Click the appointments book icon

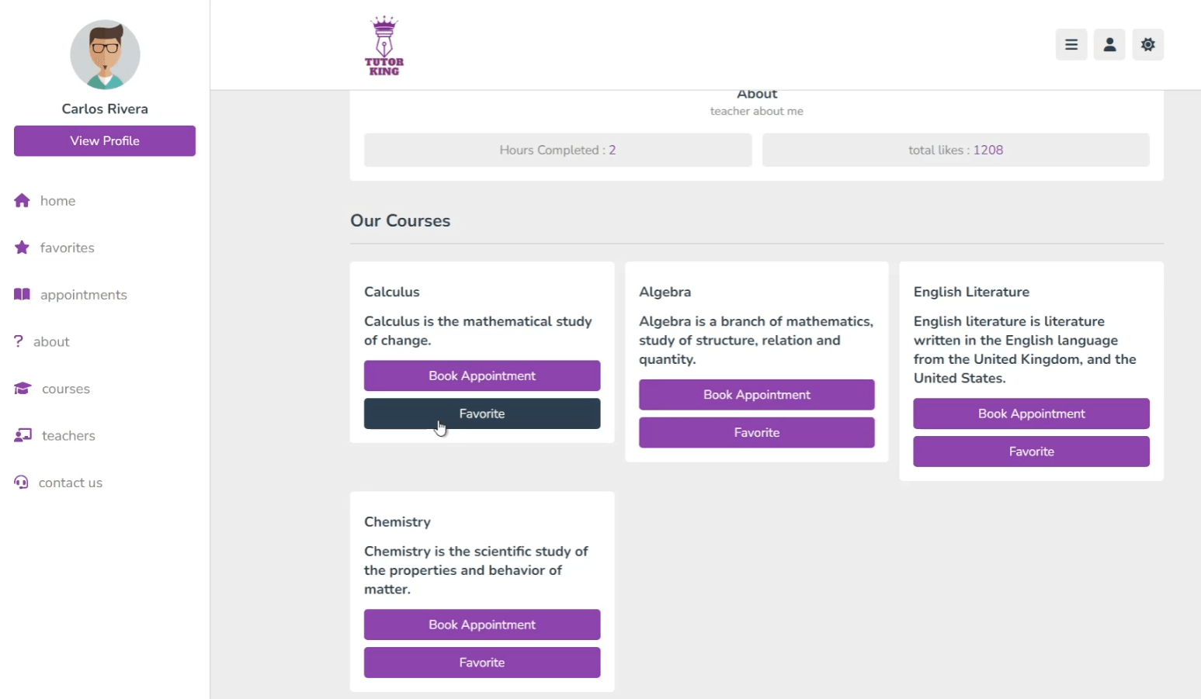pos(22,295)
